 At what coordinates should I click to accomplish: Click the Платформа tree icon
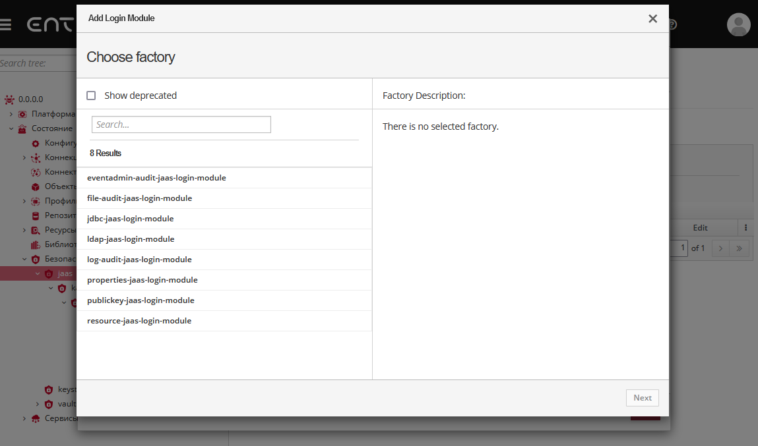(x=23, y=114)
